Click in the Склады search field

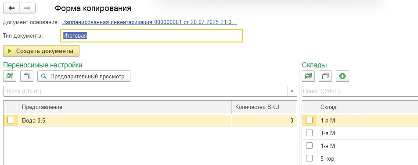360,91
